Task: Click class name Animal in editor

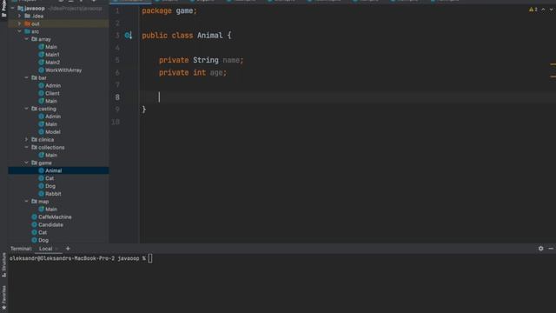Action: pos(210,36)
